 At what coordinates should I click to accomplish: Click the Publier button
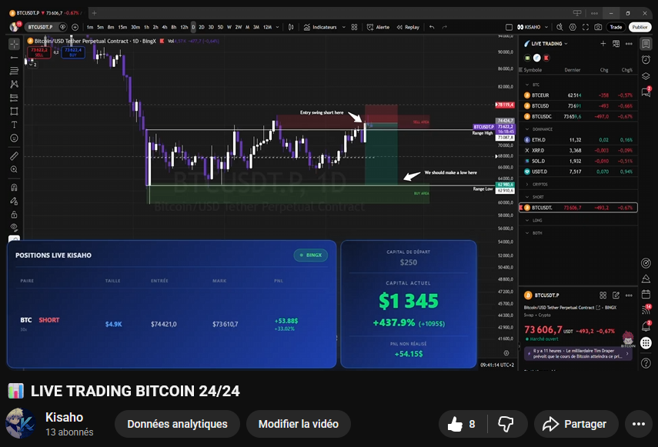coord(640,27)
